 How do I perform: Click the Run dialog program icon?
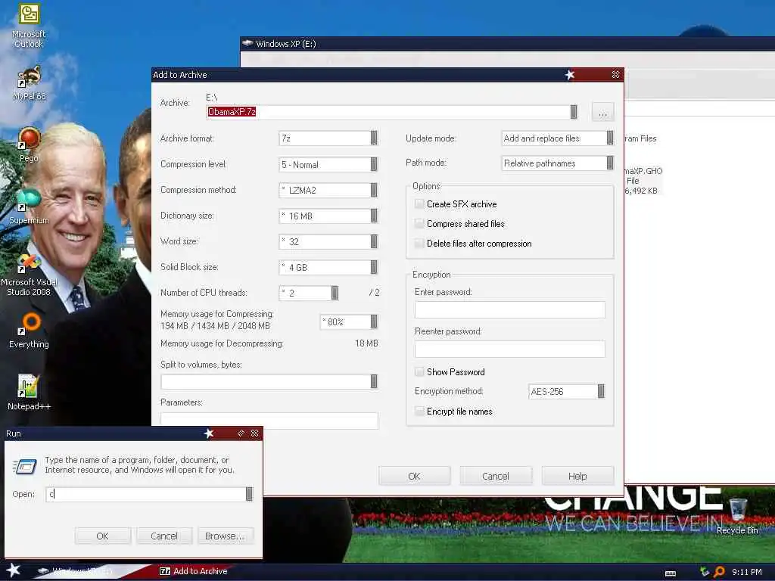click(x=25, y=466)
